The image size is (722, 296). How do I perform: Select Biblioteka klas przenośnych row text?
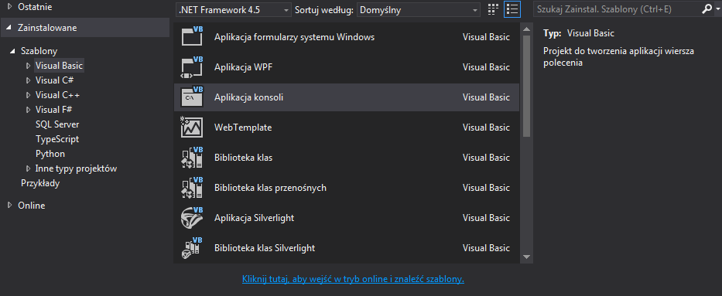click(x=270, y=188)
